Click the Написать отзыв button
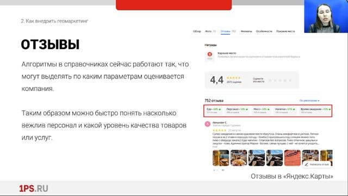The image size is (348, 196). click(317, 164)
